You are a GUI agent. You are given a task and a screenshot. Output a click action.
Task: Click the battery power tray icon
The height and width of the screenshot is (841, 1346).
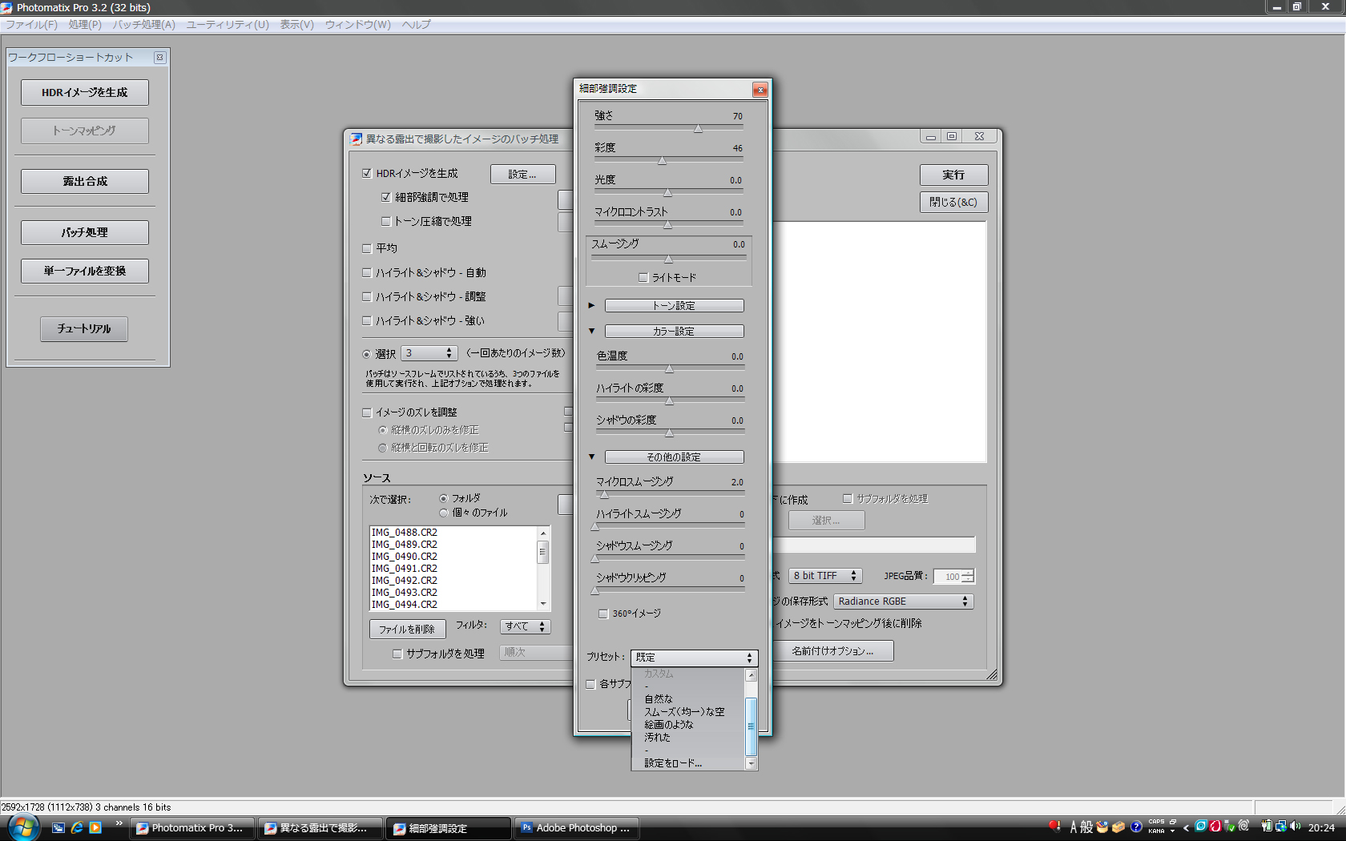pos(1267,827)
